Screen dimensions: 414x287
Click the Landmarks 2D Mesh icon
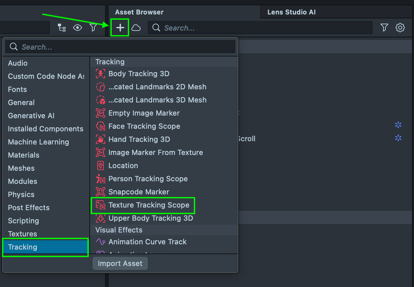[x=101, y=87]
